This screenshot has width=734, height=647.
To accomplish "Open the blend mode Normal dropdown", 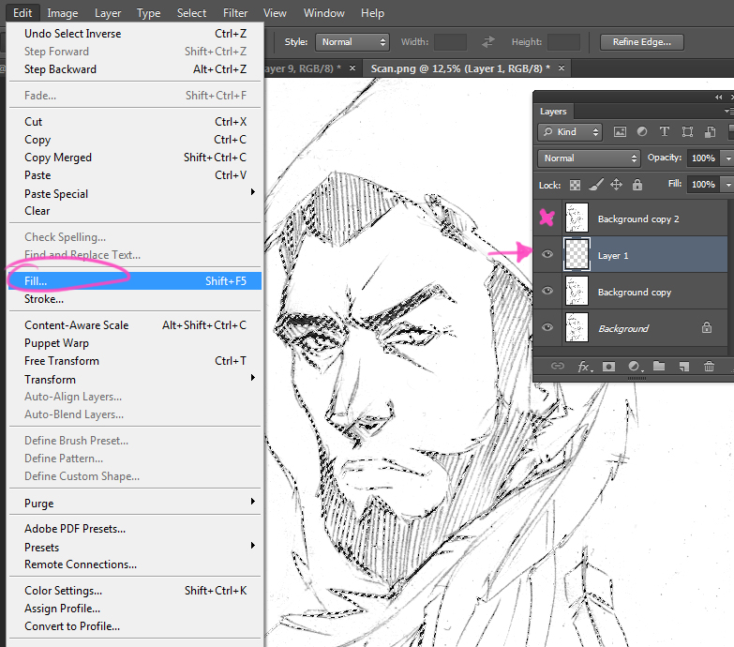I will pyautogui.click(x=589, y=158).
